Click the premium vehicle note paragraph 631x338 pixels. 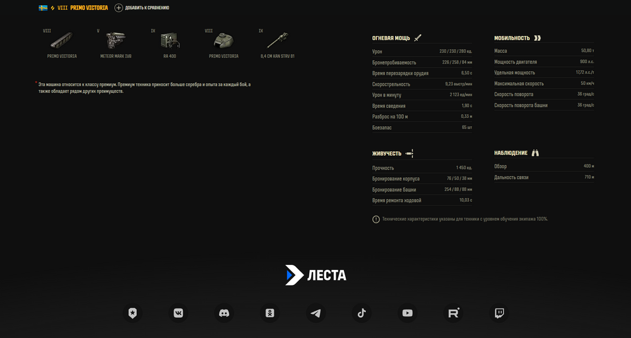[x=144, y=88]
